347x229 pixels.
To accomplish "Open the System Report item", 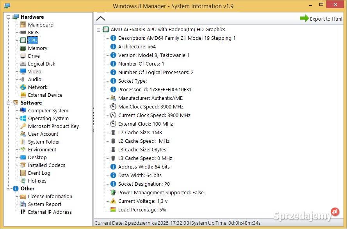I will pyautogui.click(x=44, y=204).
